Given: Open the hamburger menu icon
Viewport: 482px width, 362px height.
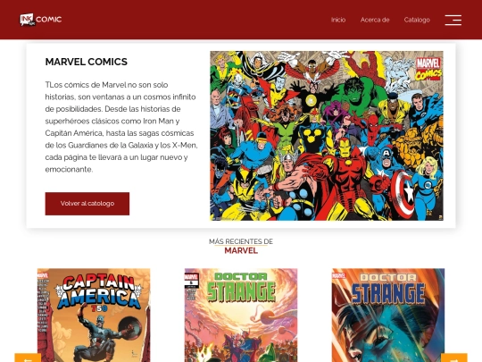Looking at the screenshot, I should click(x=453, y=20).
